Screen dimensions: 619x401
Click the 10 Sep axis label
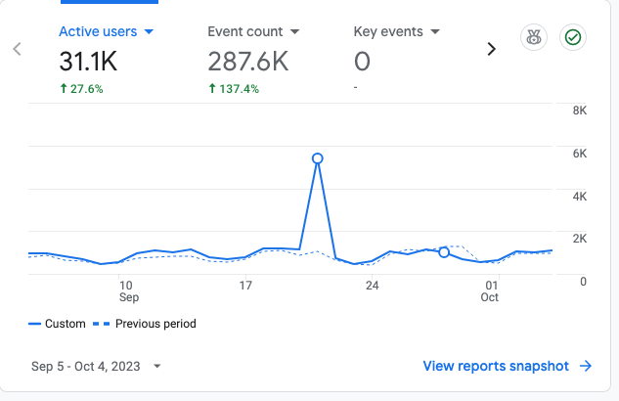click(x=129, y=291)
